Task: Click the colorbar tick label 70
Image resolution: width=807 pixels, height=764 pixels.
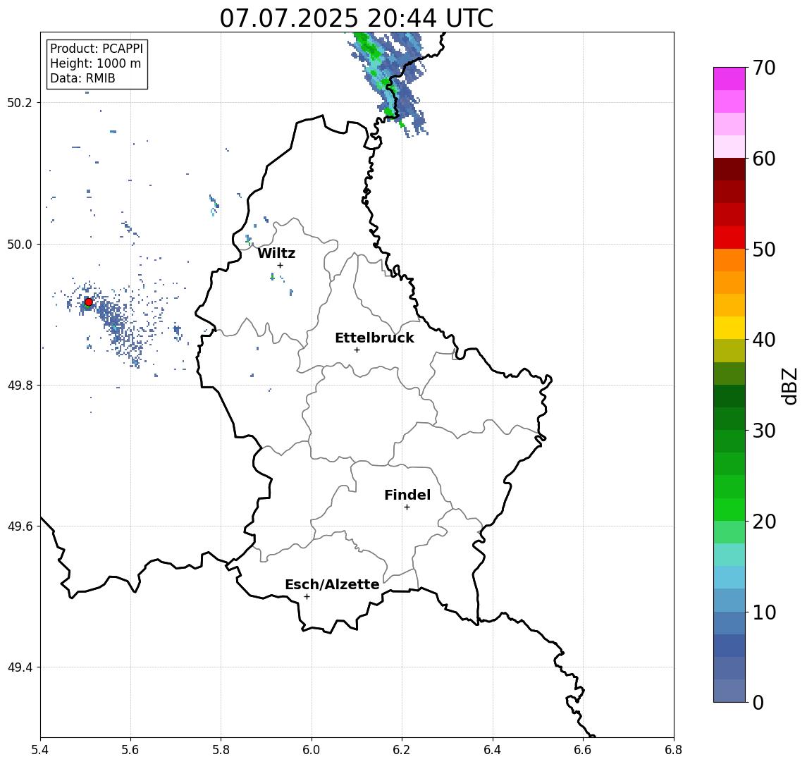Action: coord(764,68)
